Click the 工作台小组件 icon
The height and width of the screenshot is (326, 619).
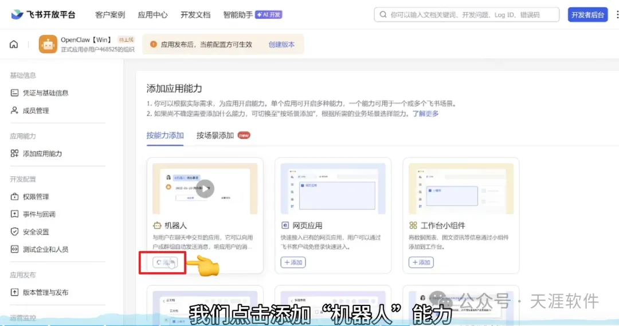coord(413,225)
